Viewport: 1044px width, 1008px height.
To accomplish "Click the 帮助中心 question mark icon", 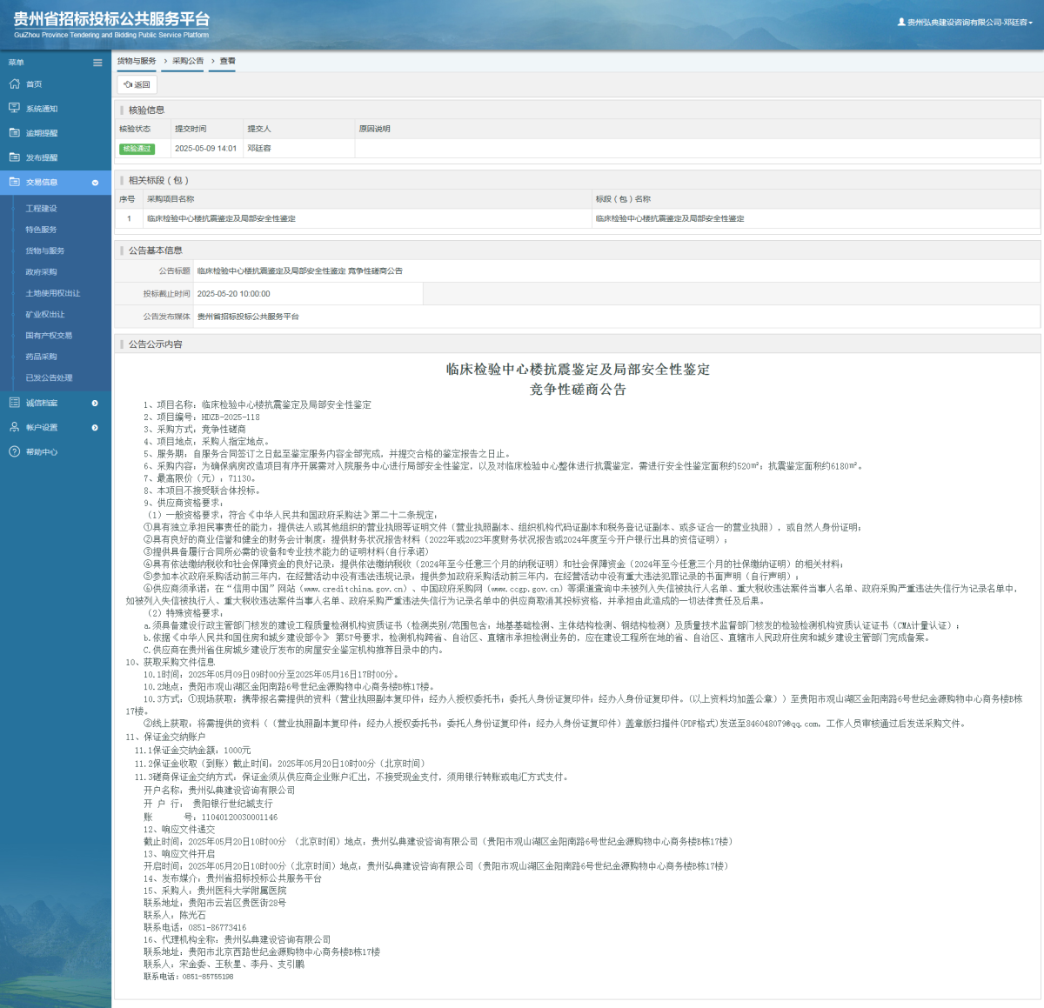I will pos(14,451).
